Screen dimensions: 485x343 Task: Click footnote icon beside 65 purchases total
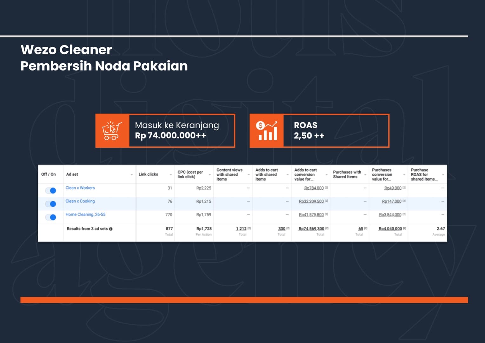366,228
